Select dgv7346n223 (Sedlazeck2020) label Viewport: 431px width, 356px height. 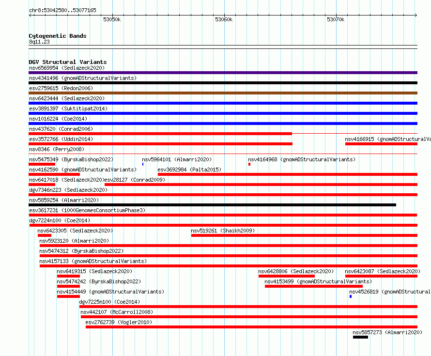pos(68,190)
